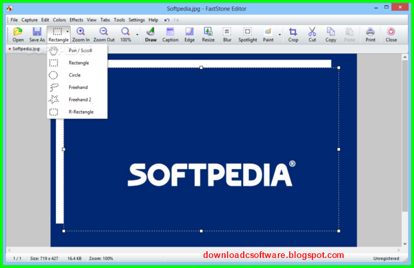Open the View menu
The image size is (414, 268).
(91, 20)
